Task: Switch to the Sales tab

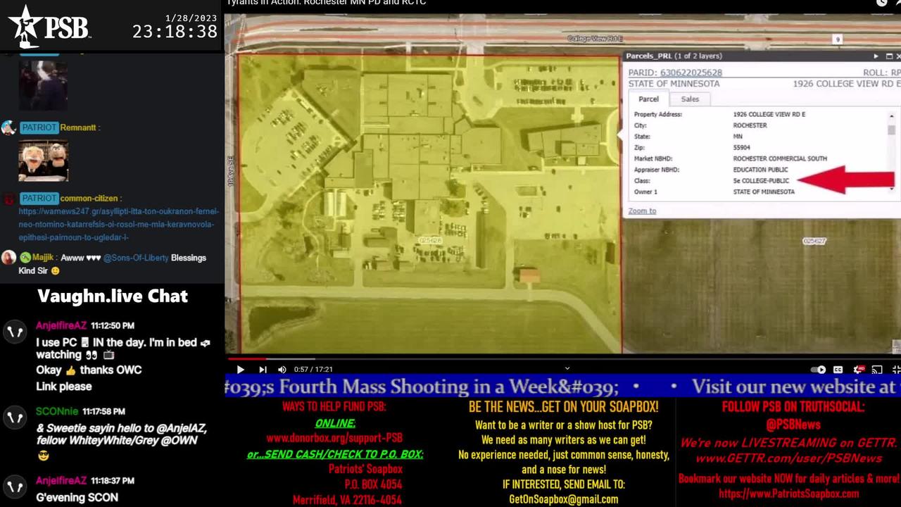Action: point(690,99)
